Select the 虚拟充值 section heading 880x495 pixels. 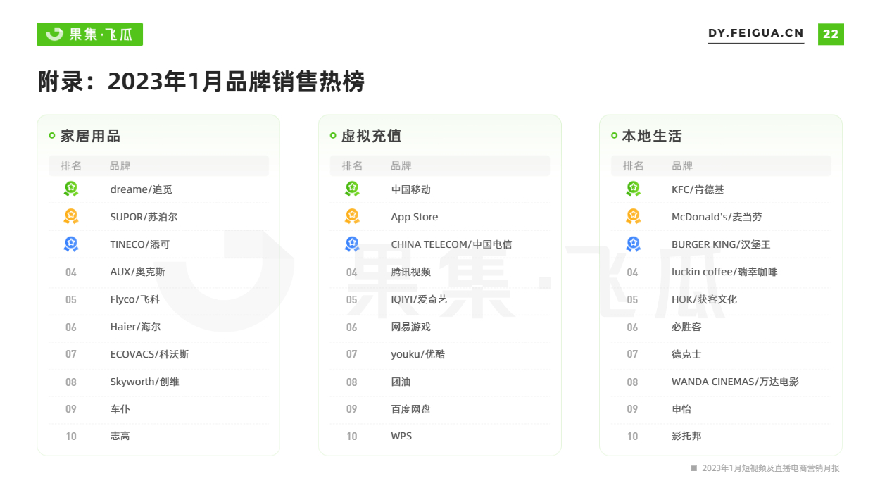(x=371, y=136)
